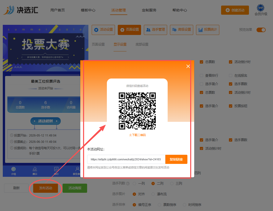Click the 活动海报 button
This screenshot has height=211, width=273.
(x=75, y=188)
